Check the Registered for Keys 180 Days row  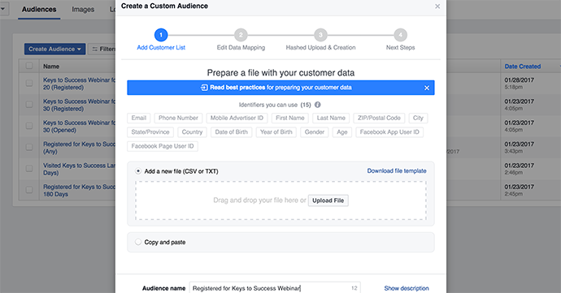(x=29, y=190)
